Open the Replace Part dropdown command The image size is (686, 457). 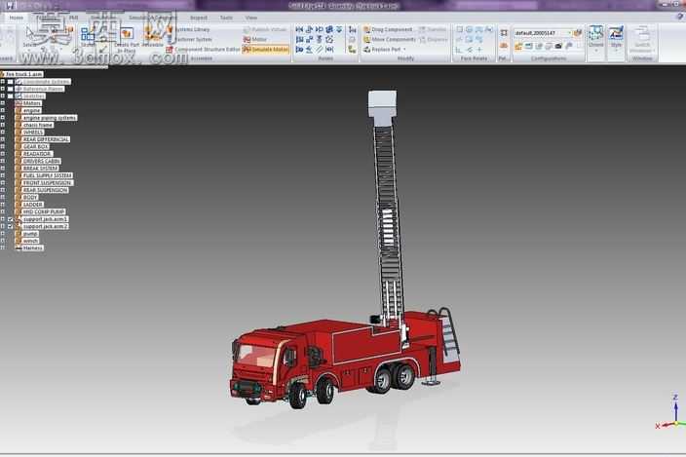(385, 50)
